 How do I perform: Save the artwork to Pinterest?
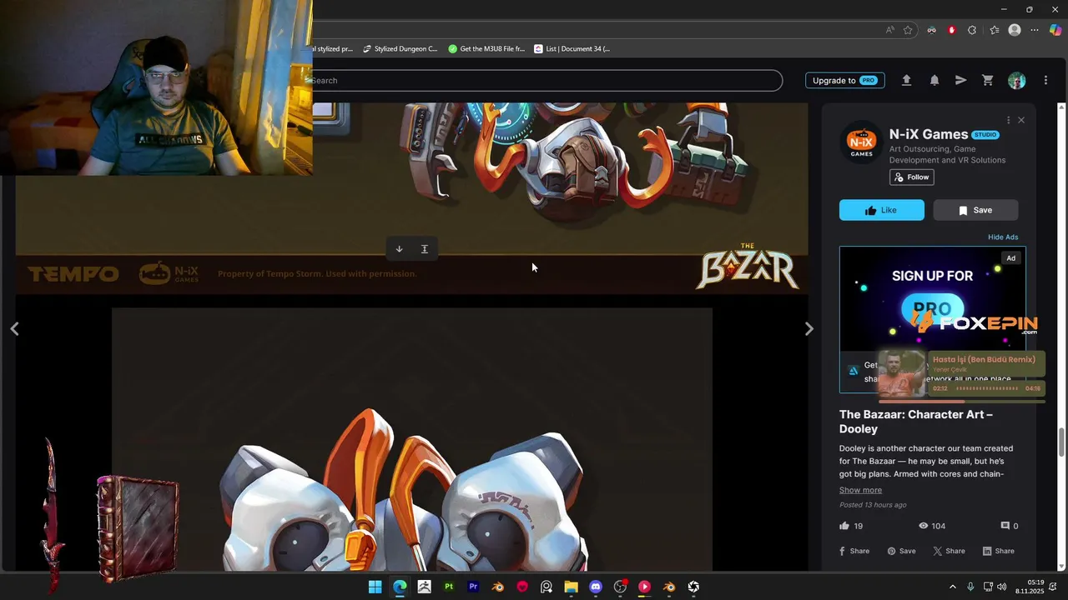click(x=901, y=551)
